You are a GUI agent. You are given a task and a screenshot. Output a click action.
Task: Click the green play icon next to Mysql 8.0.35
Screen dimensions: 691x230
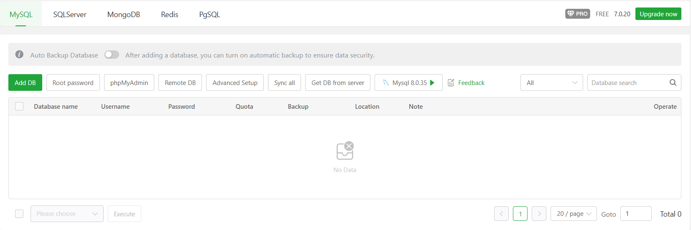tap(432, 82)
